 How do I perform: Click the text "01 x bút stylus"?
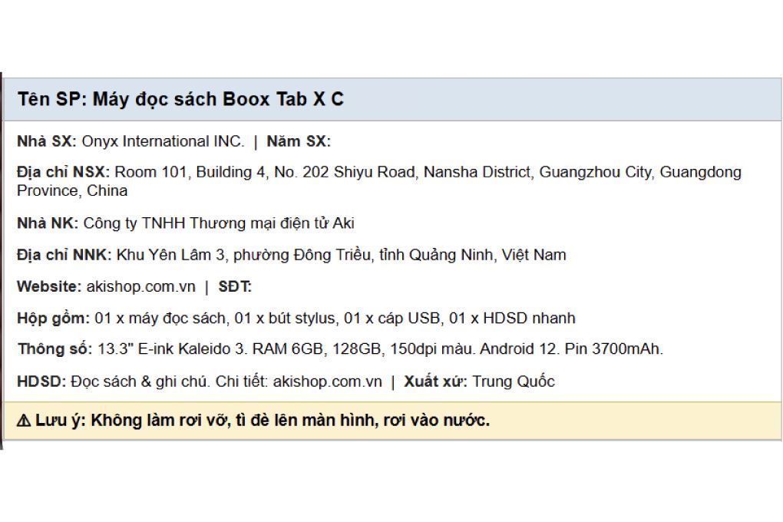tap(285, 319)
